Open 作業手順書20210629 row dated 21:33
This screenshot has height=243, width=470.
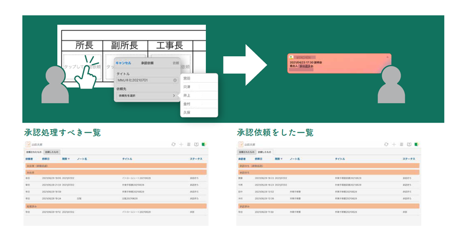pyautogui.click(x=116, y=185)
